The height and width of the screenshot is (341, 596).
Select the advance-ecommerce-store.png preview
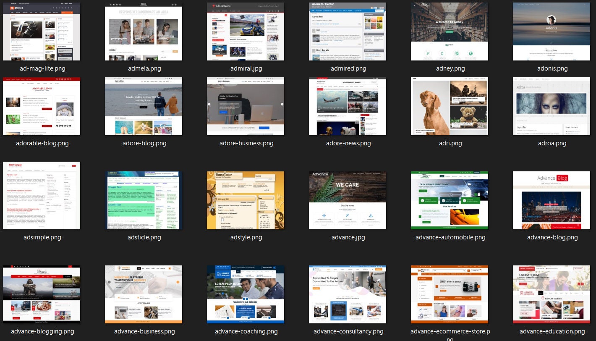[x=450, y=294]
